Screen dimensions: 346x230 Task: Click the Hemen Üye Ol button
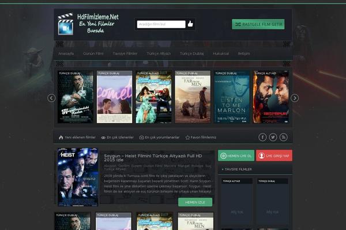point(236,156)
